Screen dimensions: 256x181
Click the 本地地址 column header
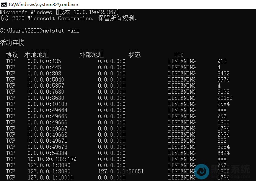pos(36,55)
